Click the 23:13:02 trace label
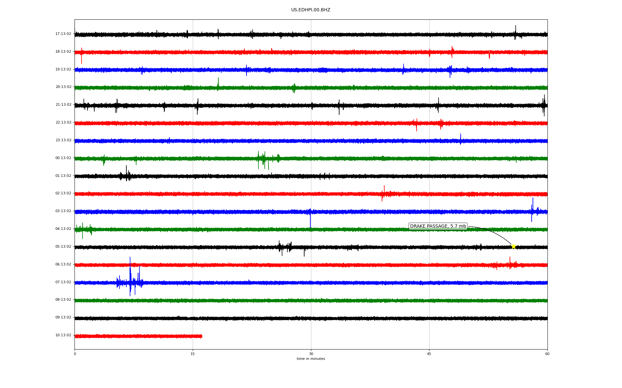Viewport: 622px width, 388px height. pyautogui.click(x=63, y=140)
